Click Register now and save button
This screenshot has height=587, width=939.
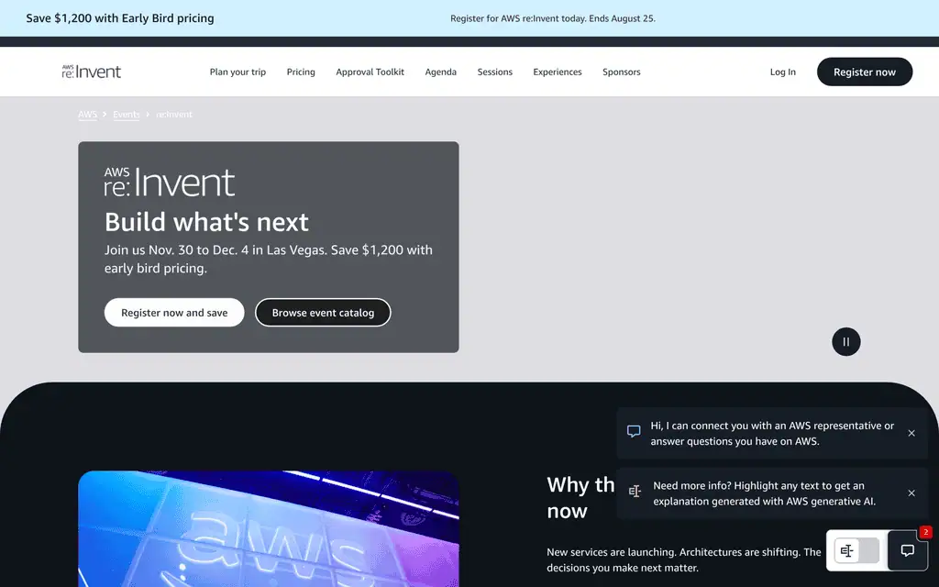(174, 313)
